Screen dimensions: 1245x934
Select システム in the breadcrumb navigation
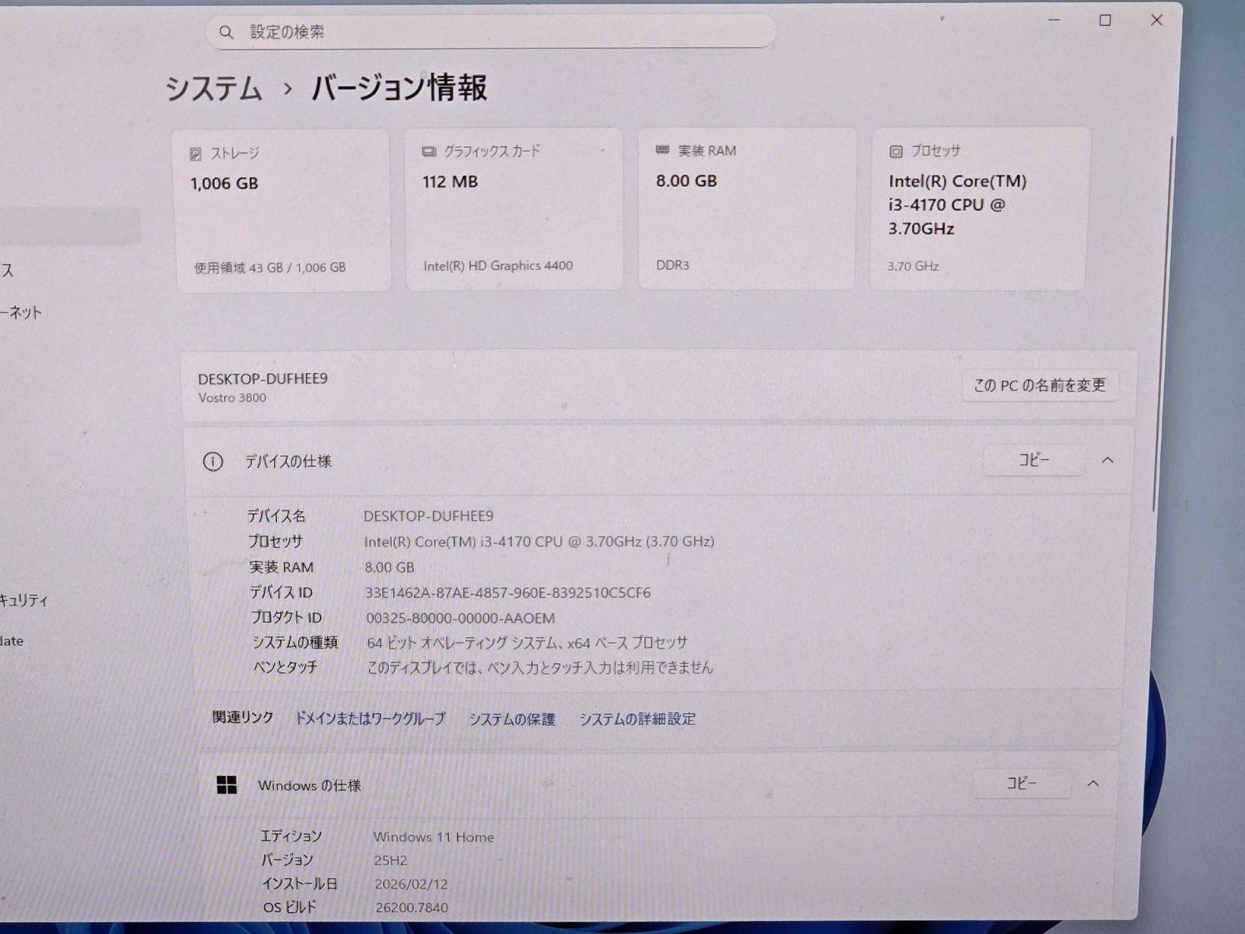214,90
